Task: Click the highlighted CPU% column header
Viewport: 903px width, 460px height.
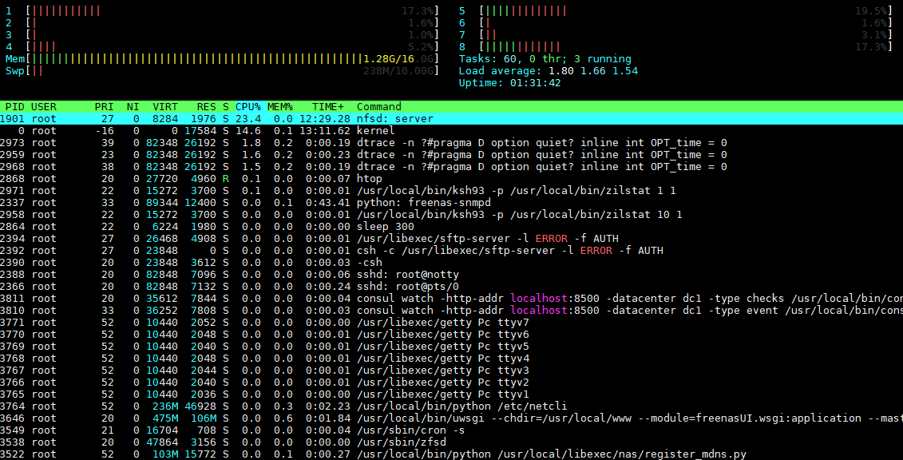Action: 248,106
